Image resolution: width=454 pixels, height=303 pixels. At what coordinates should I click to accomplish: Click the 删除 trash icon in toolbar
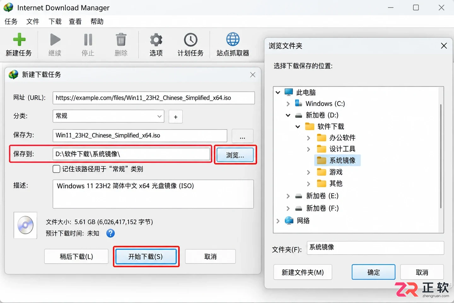coord(121,40)
